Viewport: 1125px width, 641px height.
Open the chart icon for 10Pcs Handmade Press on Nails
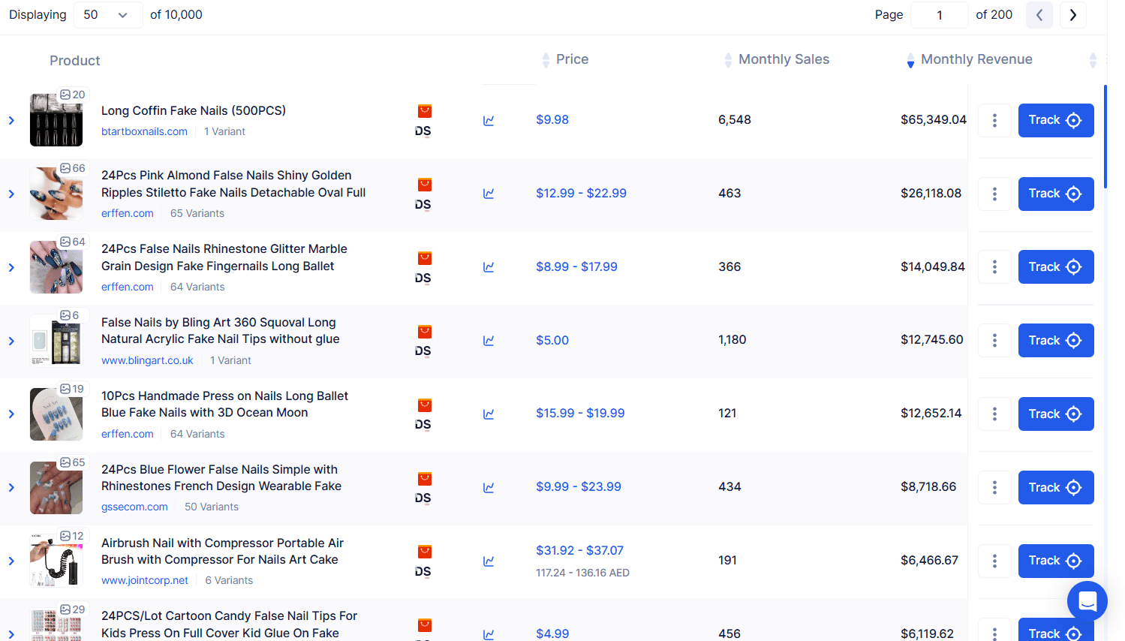(x=489, y=414)
